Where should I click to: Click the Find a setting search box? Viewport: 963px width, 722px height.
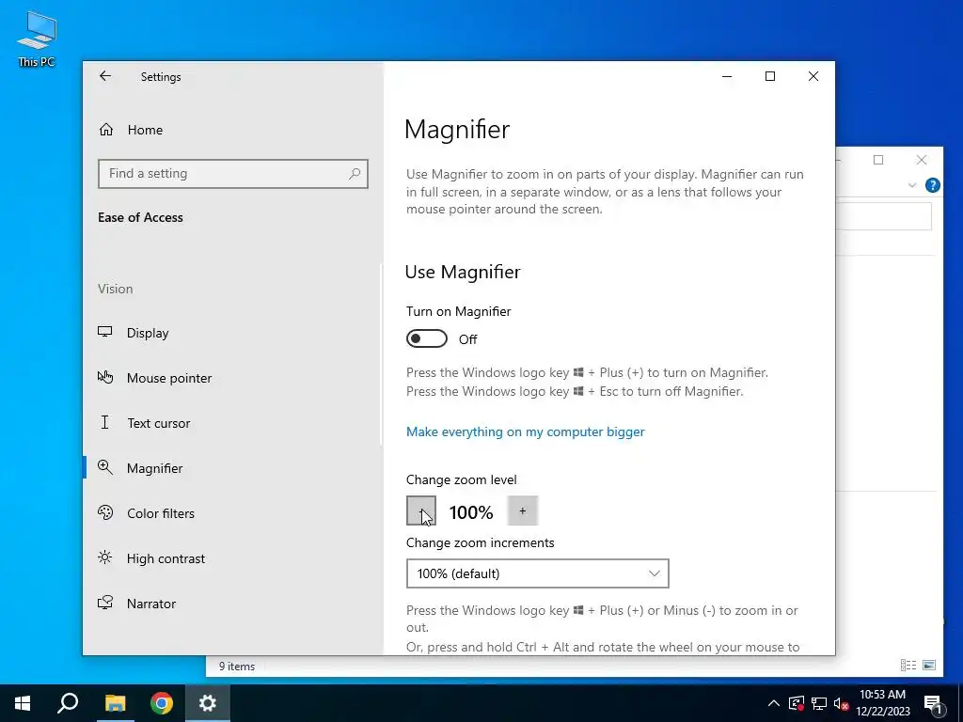233,174
